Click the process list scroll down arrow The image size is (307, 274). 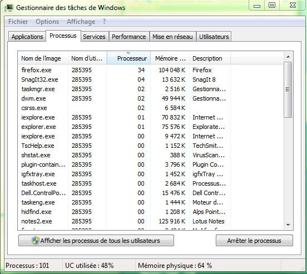288,225
